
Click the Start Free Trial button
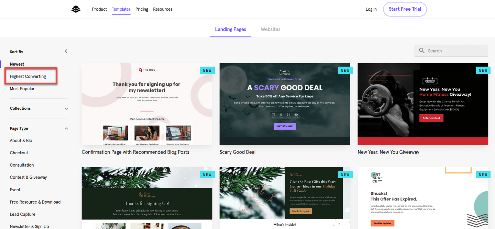click(405, 9)
